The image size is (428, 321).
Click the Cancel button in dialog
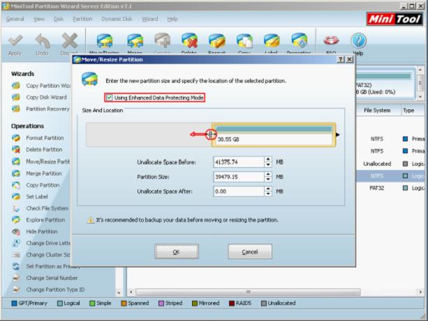click(x=250, y=251)
